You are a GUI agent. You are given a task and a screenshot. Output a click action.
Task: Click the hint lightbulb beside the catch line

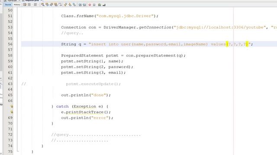12,106
